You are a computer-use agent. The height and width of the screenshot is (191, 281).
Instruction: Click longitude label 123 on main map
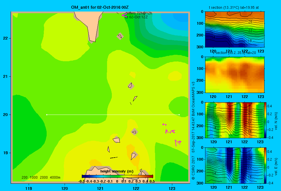172,188
